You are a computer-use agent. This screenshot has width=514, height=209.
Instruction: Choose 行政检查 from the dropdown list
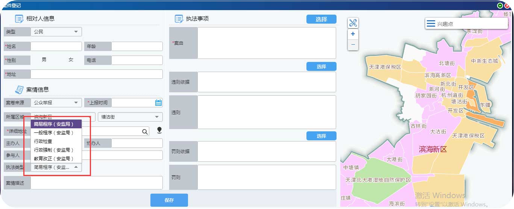click(43, 141)
